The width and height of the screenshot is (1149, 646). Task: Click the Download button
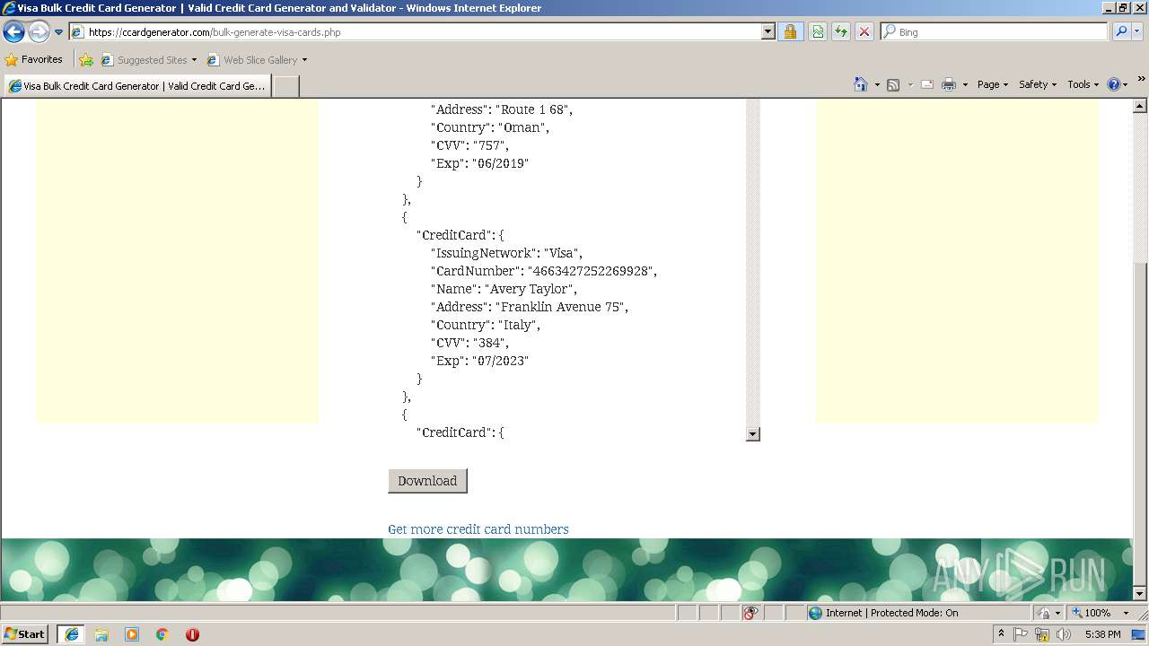click(x=427, y=481)
